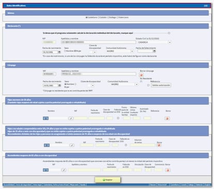
Task: Edit the under-25 child row with pencil icon
Action: [x=71, y=119]
